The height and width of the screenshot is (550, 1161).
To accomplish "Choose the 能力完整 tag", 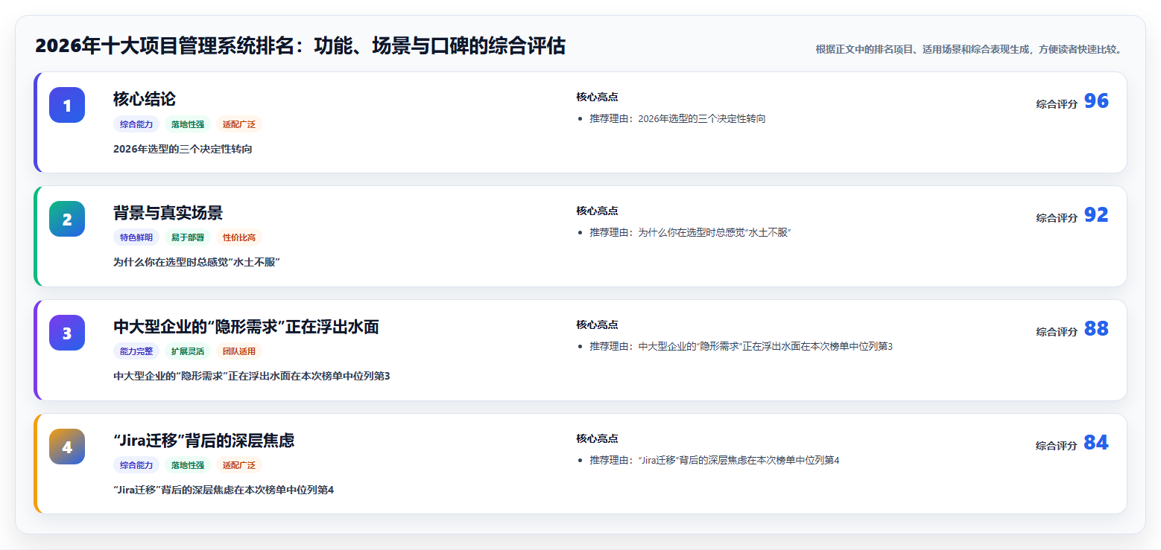I will 136,352.
